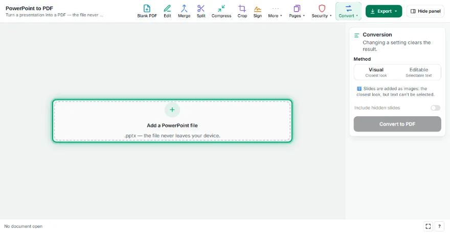Click the Convert to PDF button

pyautogui.click(x=397, y=124)
